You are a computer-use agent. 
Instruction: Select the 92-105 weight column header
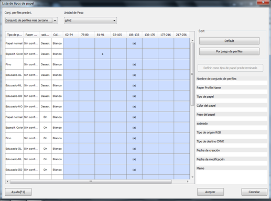pos(118,35)
